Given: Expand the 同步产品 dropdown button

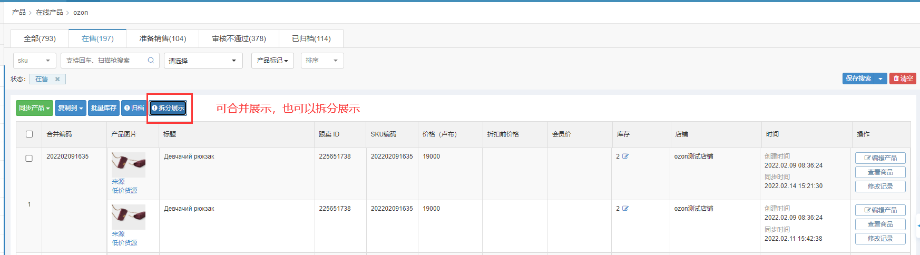Looking at the screenshot, I should tap(34, 108).
